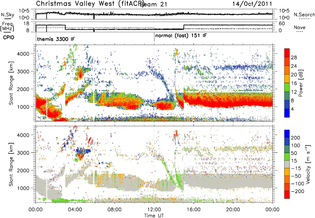Click the 'Time UT' axis label

pos(154,216)
